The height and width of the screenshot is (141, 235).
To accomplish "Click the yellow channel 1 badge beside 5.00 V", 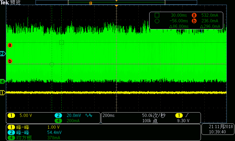I will pos(11,115).
